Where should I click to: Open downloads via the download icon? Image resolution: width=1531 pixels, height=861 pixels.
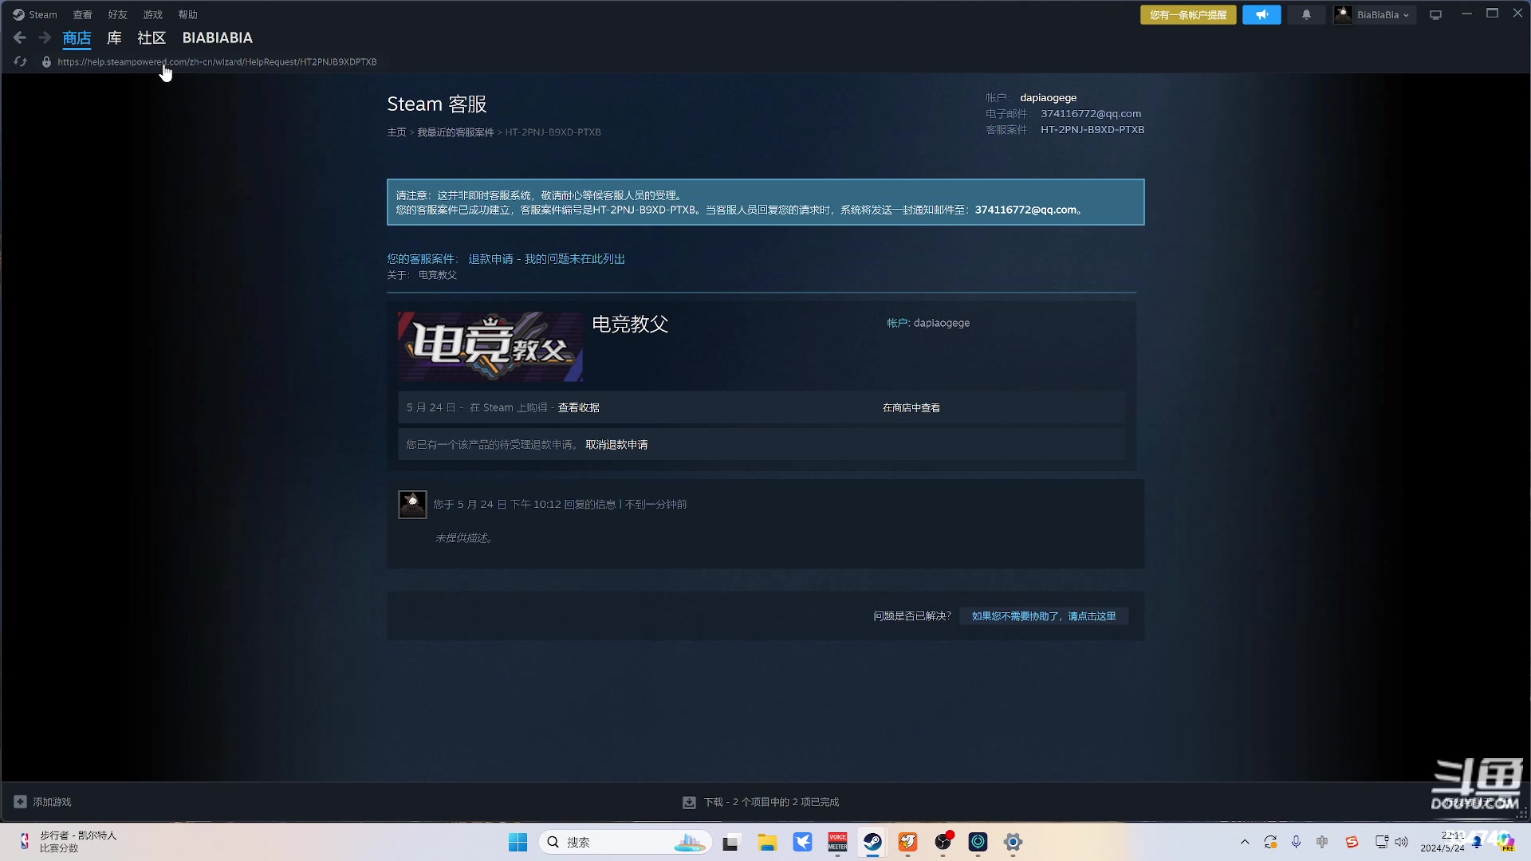[689, 803]
